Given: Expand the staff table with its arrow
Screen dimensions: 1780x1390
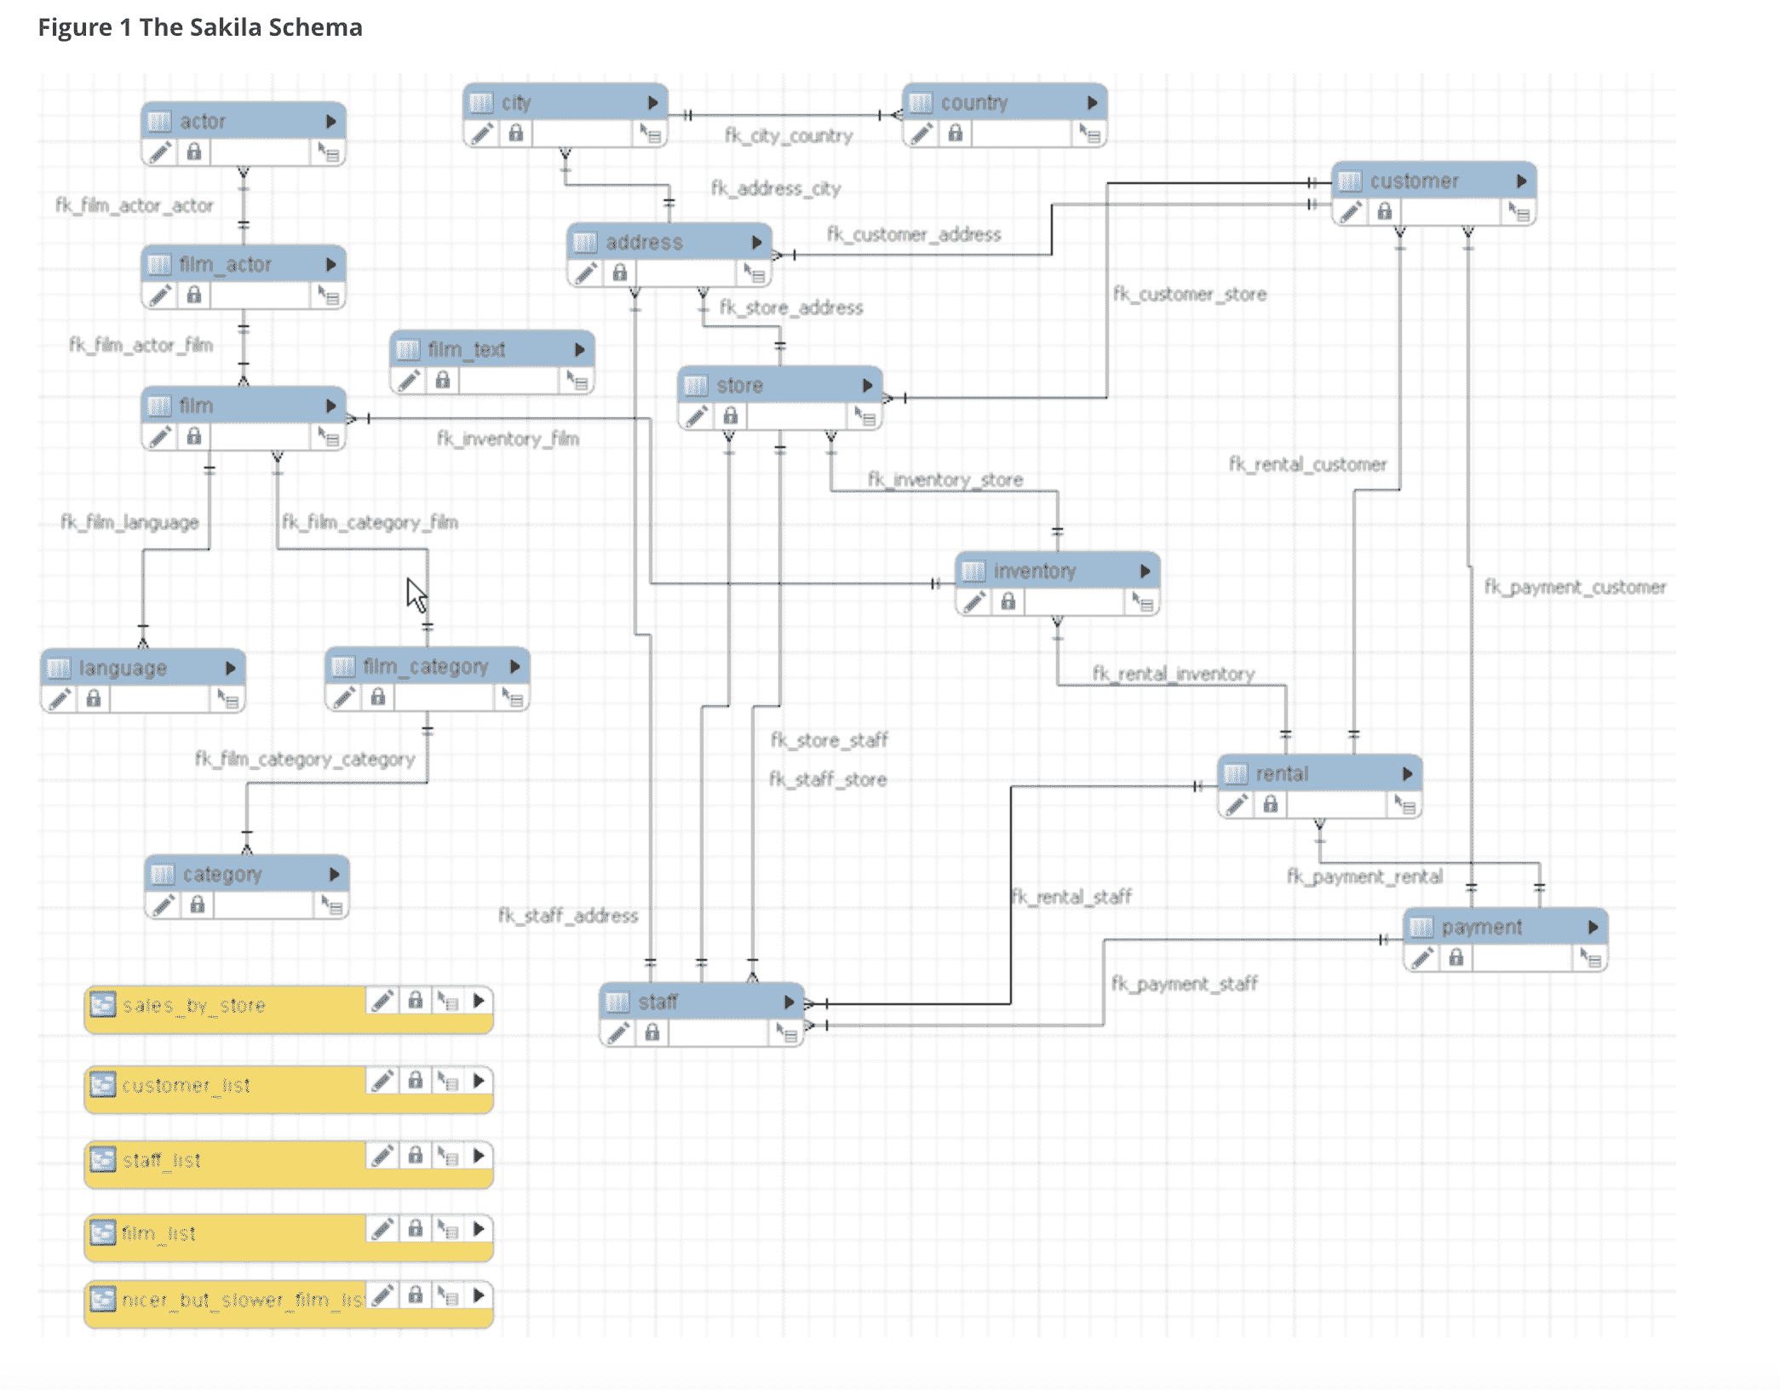Looking at the screenshot, I should [x=789, y=1002].
